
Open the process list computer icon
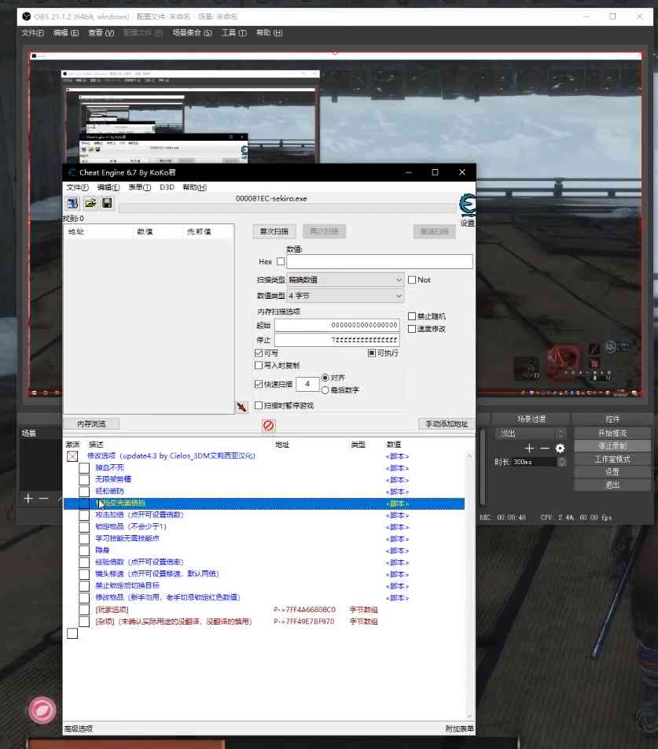coord(72,203)
